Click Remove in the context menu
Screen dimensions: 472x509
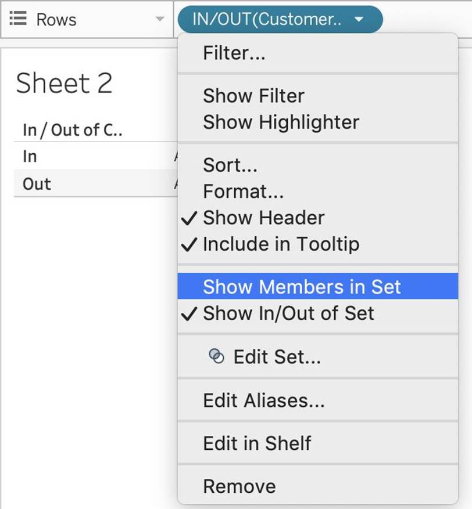point(239,486)
